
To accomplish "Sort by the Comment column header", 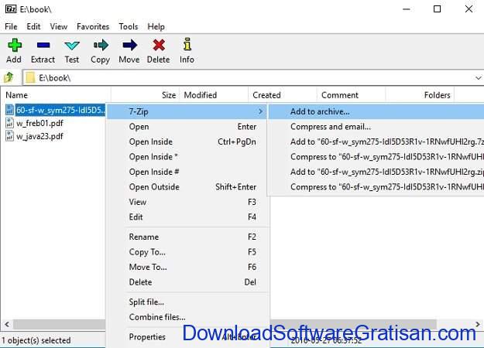I will point(352,95).
